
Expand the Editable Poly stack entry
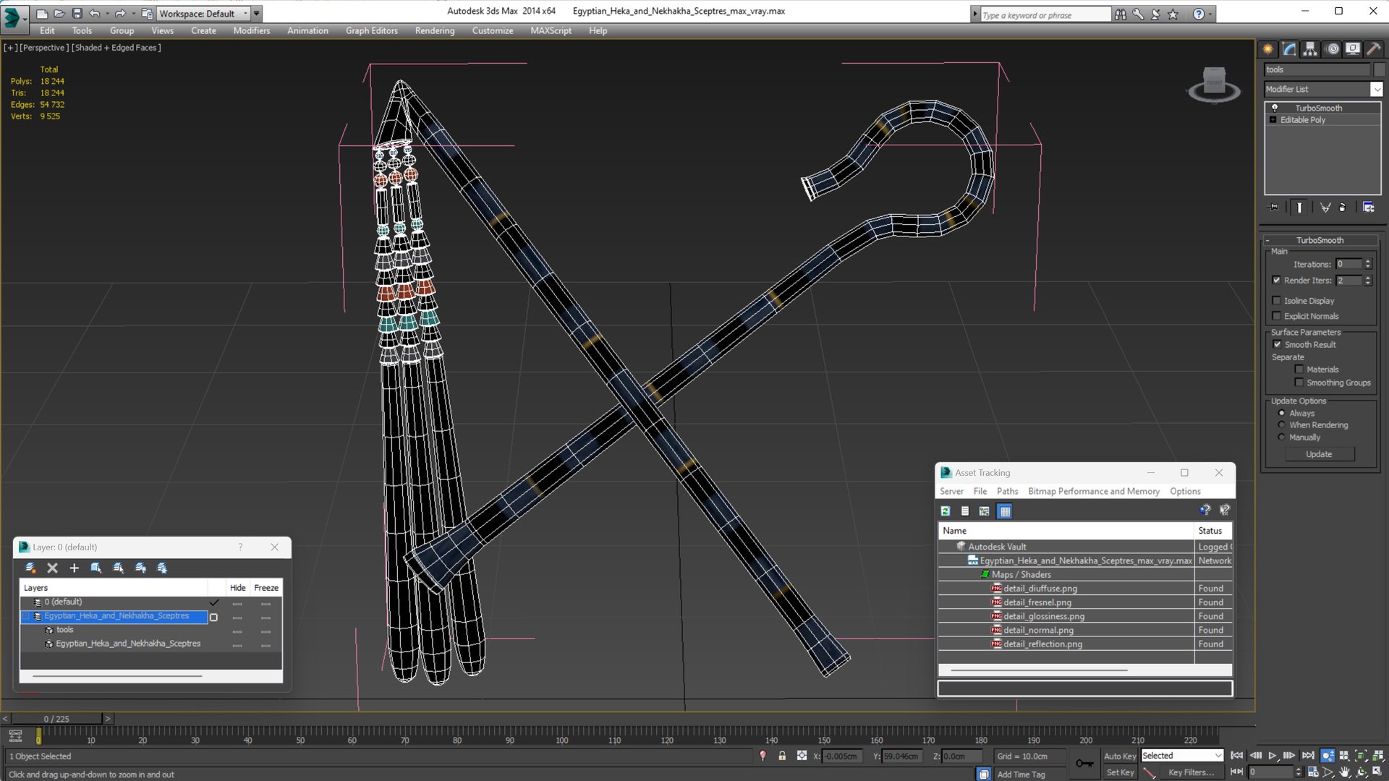pos(1273,120)
